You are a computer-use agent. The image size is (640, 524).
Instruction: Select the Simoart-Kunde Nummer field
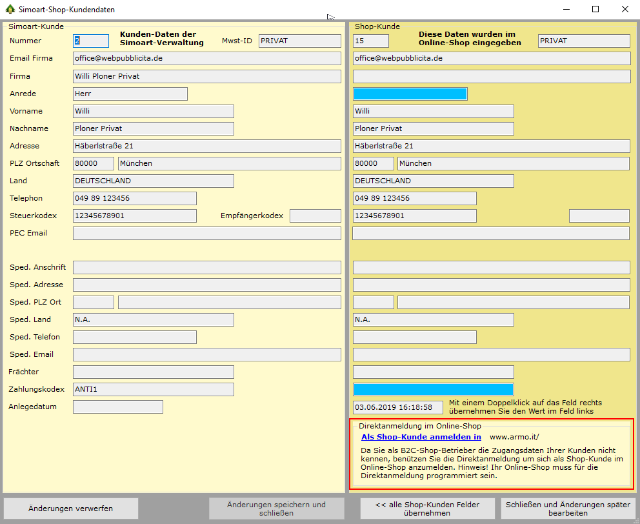click(x=91, y=41)
